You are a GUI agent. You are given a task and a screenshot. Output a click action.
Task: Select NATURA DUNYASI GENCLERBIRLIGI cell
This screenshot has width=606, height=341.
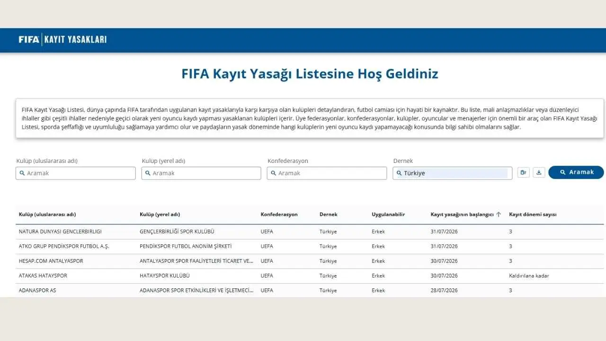tap(60, 232)
